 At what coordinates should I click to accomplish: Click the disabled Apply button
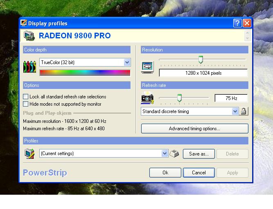click(x=232, y=173)
